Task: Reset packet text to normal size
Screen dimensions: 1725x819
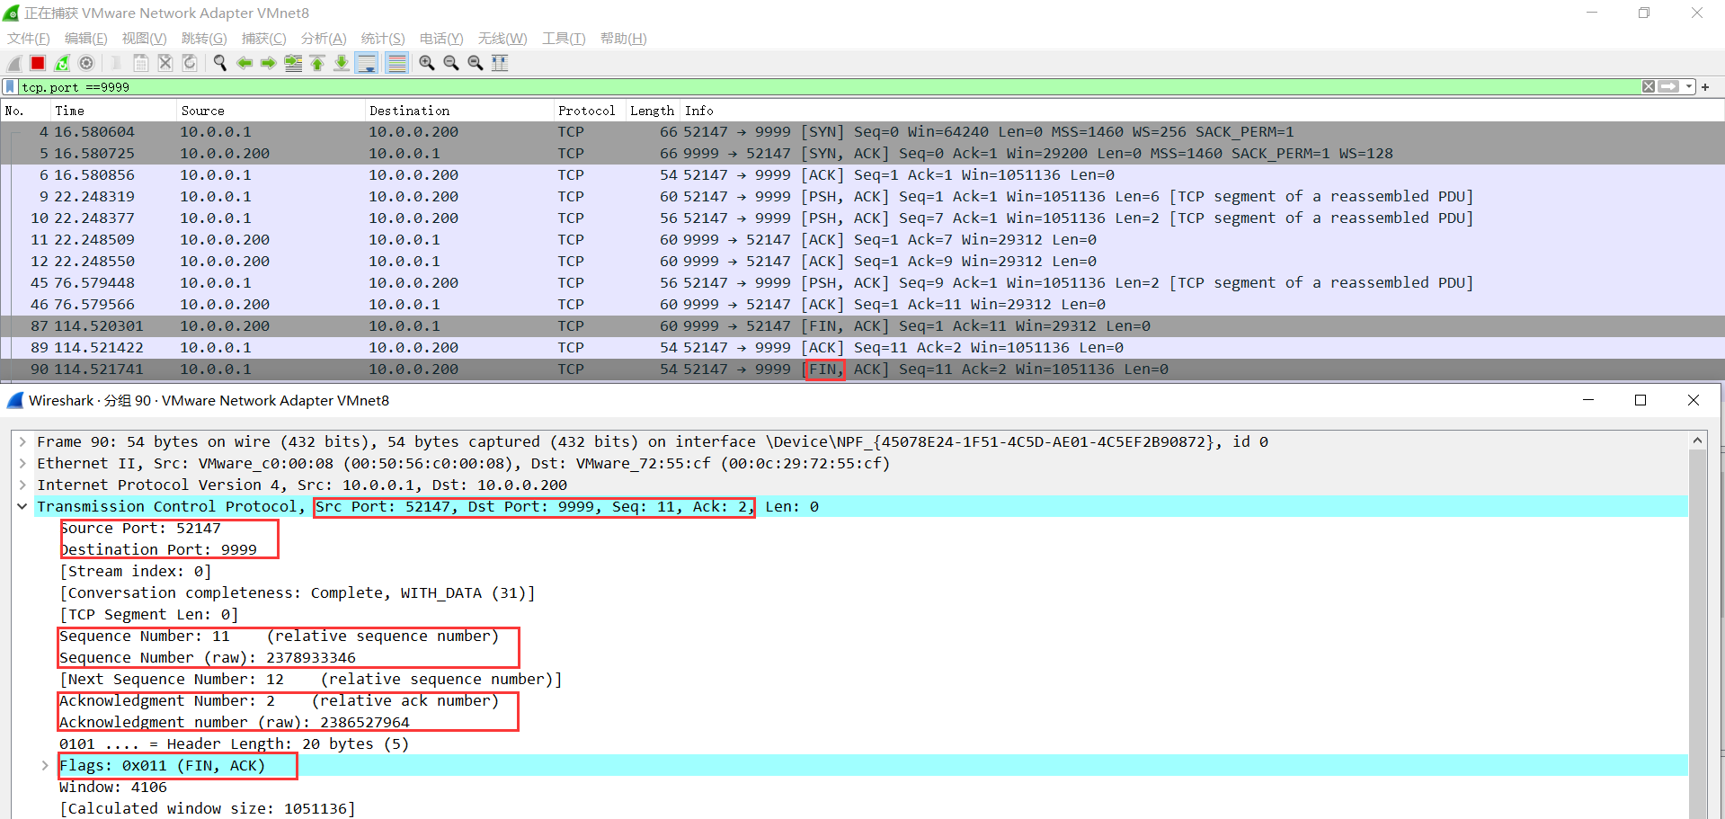Action: (x=475, y=63)
